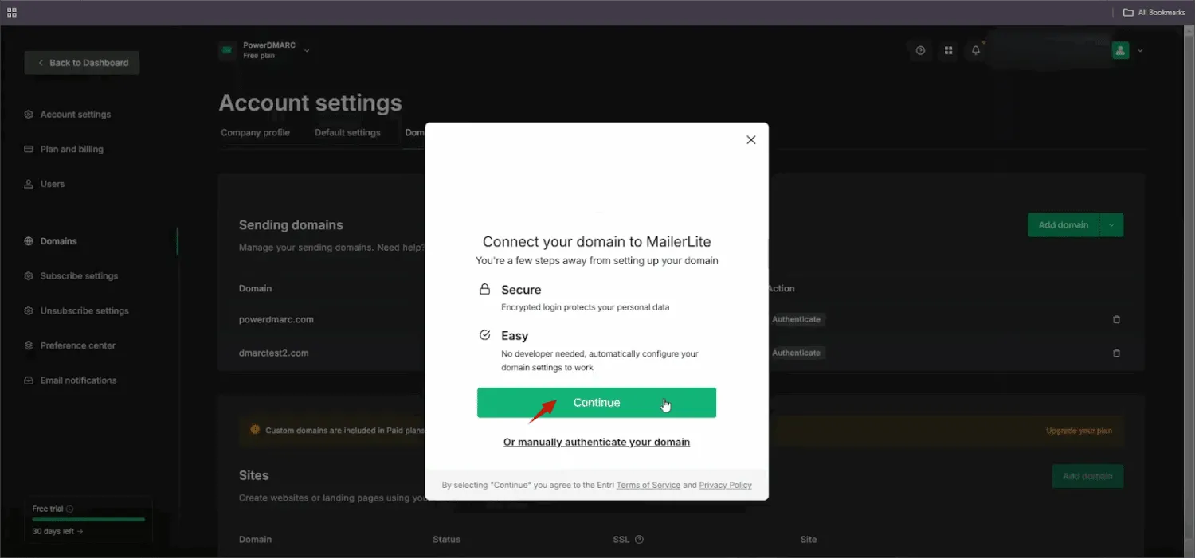Click 30 days left trial link

57,531
